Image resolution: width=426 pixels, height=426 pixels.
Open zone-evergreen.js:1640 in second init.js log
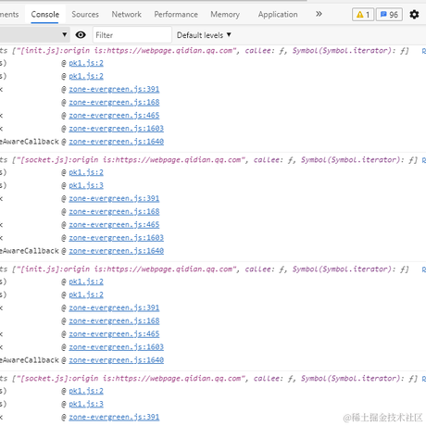coord(116,360)
